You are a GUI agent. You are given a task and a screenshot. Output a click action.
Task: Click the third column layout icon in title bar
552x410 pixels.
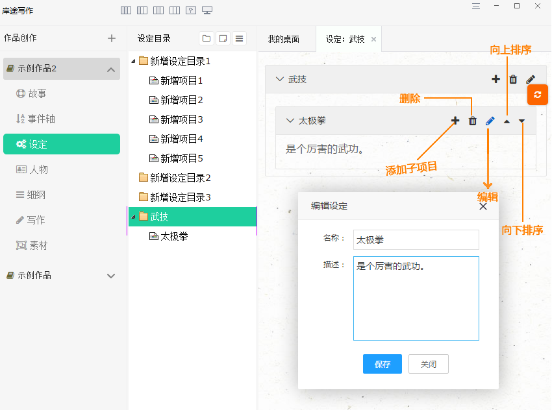pos(158,10)
